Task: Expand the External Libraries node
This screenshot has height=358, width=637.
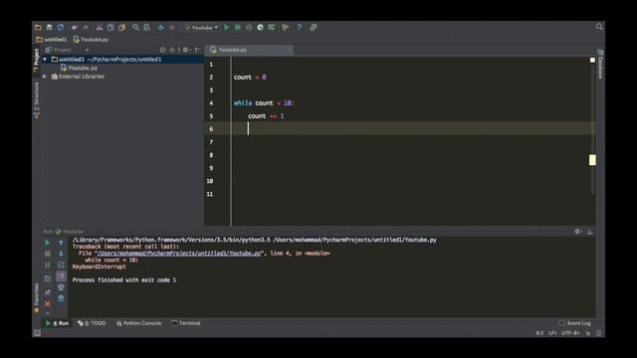Action: [x=45, y=77]
